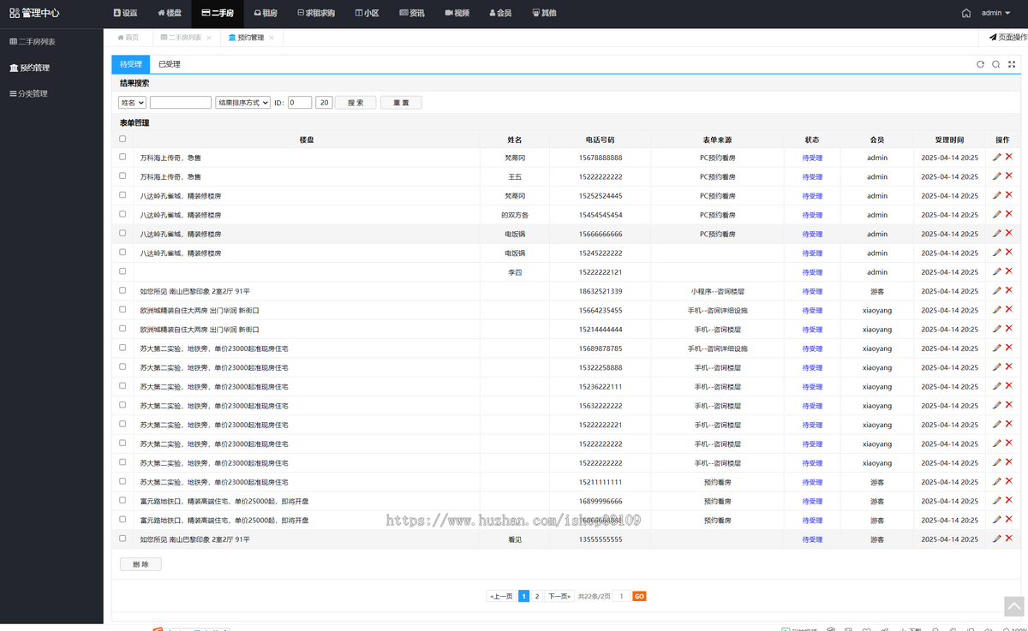1028x631 pixels.
Task: Select the 待受理 tab
Action: 131,64
